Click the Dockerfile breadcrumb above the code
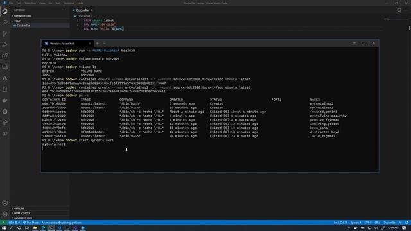 click(83, 16)
